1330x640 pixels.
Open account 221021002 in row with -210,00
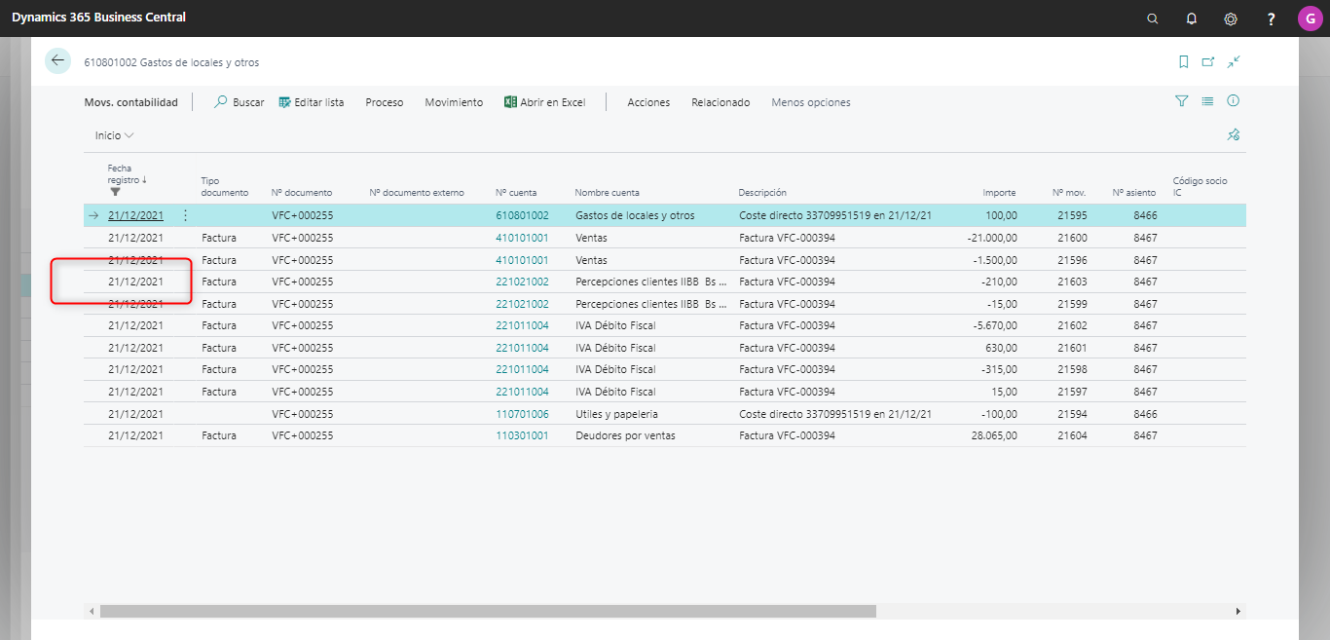pos(522,282)
